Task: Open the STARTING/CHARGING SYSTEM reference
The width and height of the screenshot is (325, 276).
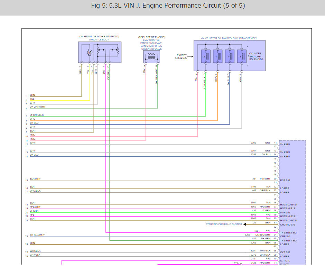Action: 224,224
